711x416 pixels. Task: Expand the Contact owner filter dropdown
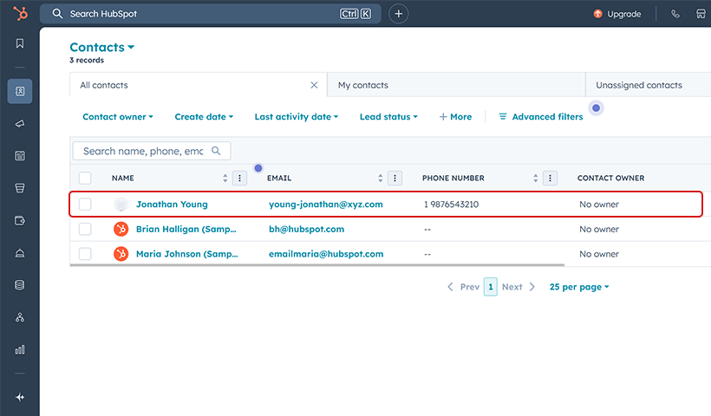(x=118, y=117)
